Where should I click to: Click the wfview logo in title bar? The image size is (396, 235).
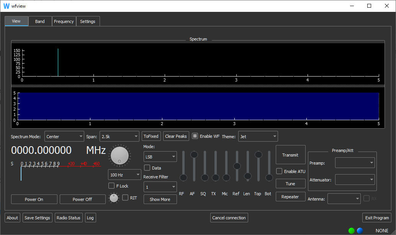(6, 6)
